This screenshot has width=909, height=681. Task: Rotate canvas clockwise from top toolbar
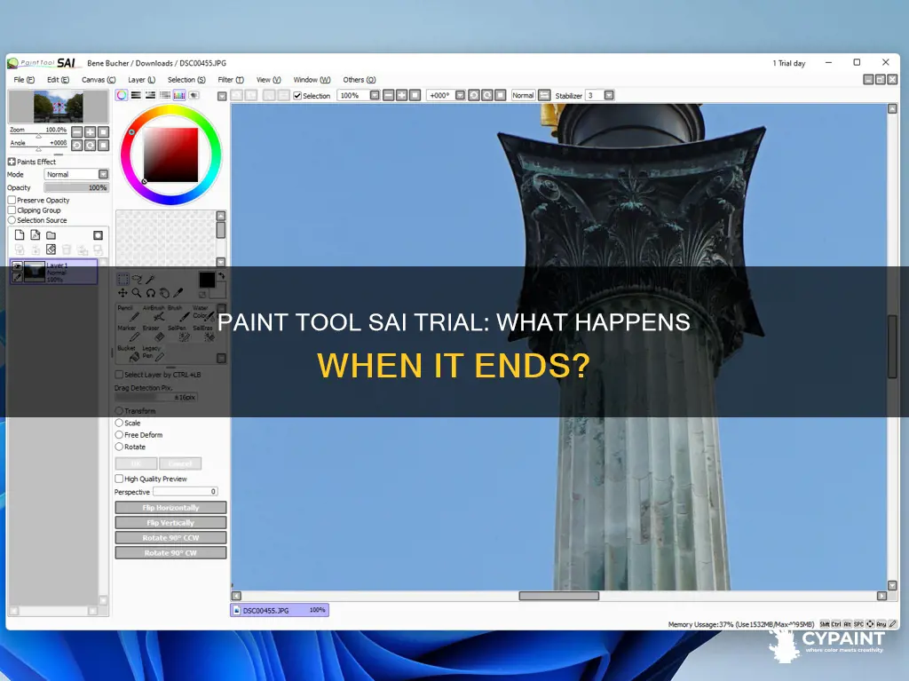pos(487,95)
